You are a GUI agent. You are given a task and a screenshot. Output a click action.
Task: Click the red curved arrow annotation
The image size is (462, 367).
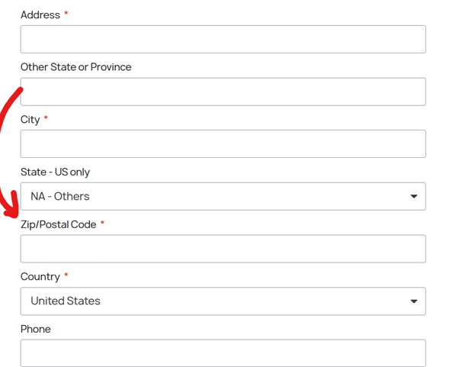click(x=8, y=153)
